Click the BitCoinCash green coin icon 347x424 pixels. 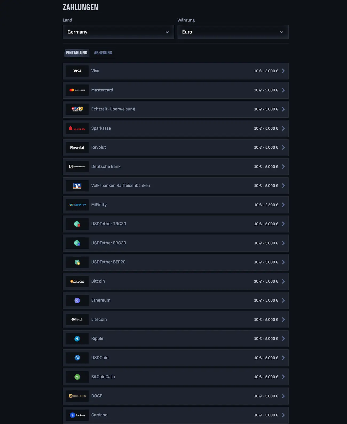pos(77,377)
